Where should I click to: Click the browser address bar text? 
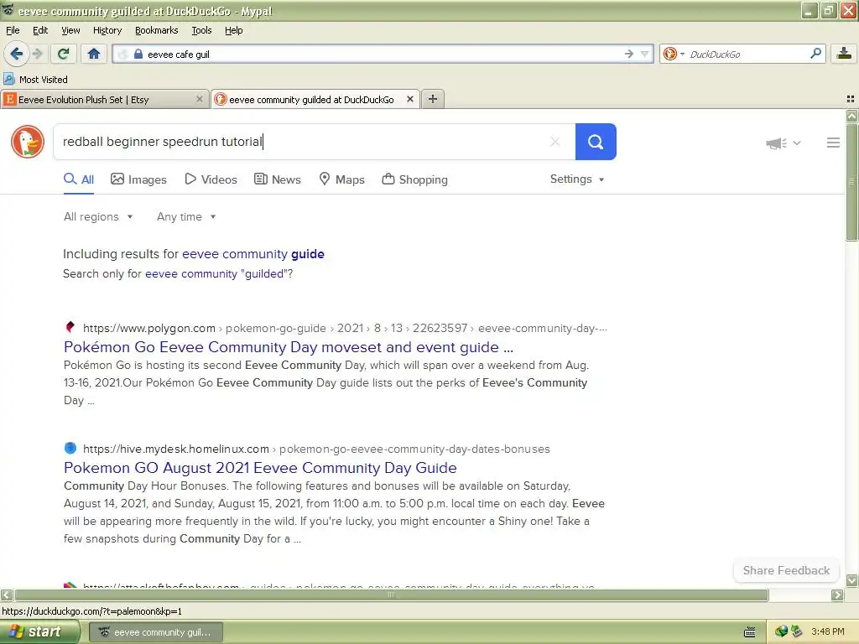coord(179,55)
